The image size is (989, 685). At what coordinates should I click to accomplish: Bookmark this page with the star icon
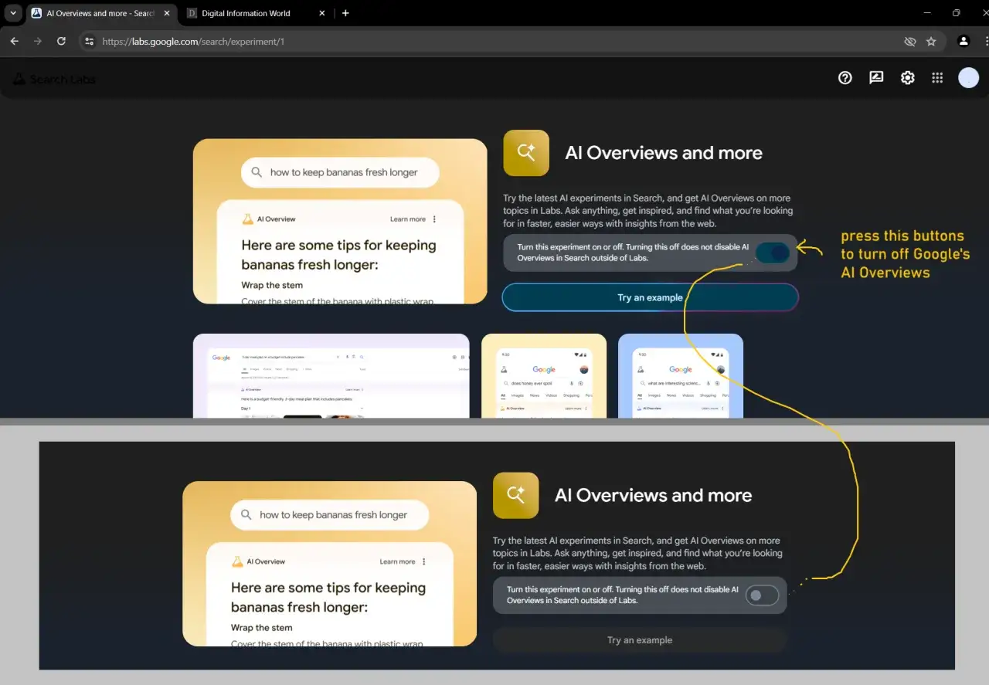coord(931,42)
